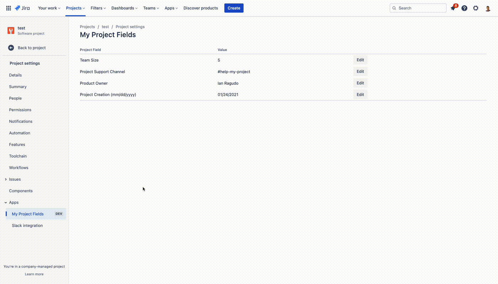
Task: Expand the Issues section in sidebar
Action: 6,179
